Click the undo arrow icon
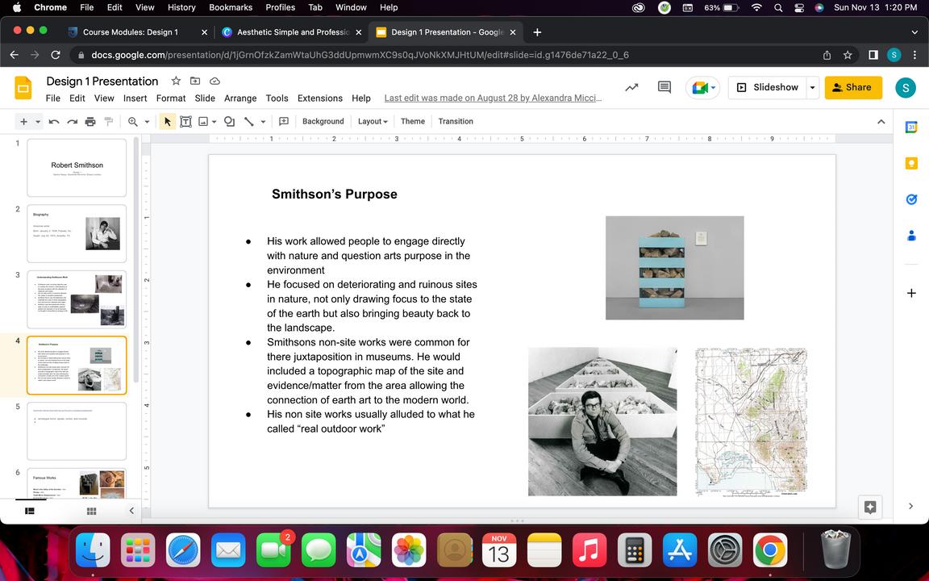Screen dimensions: 929x581 pos(54,122)
